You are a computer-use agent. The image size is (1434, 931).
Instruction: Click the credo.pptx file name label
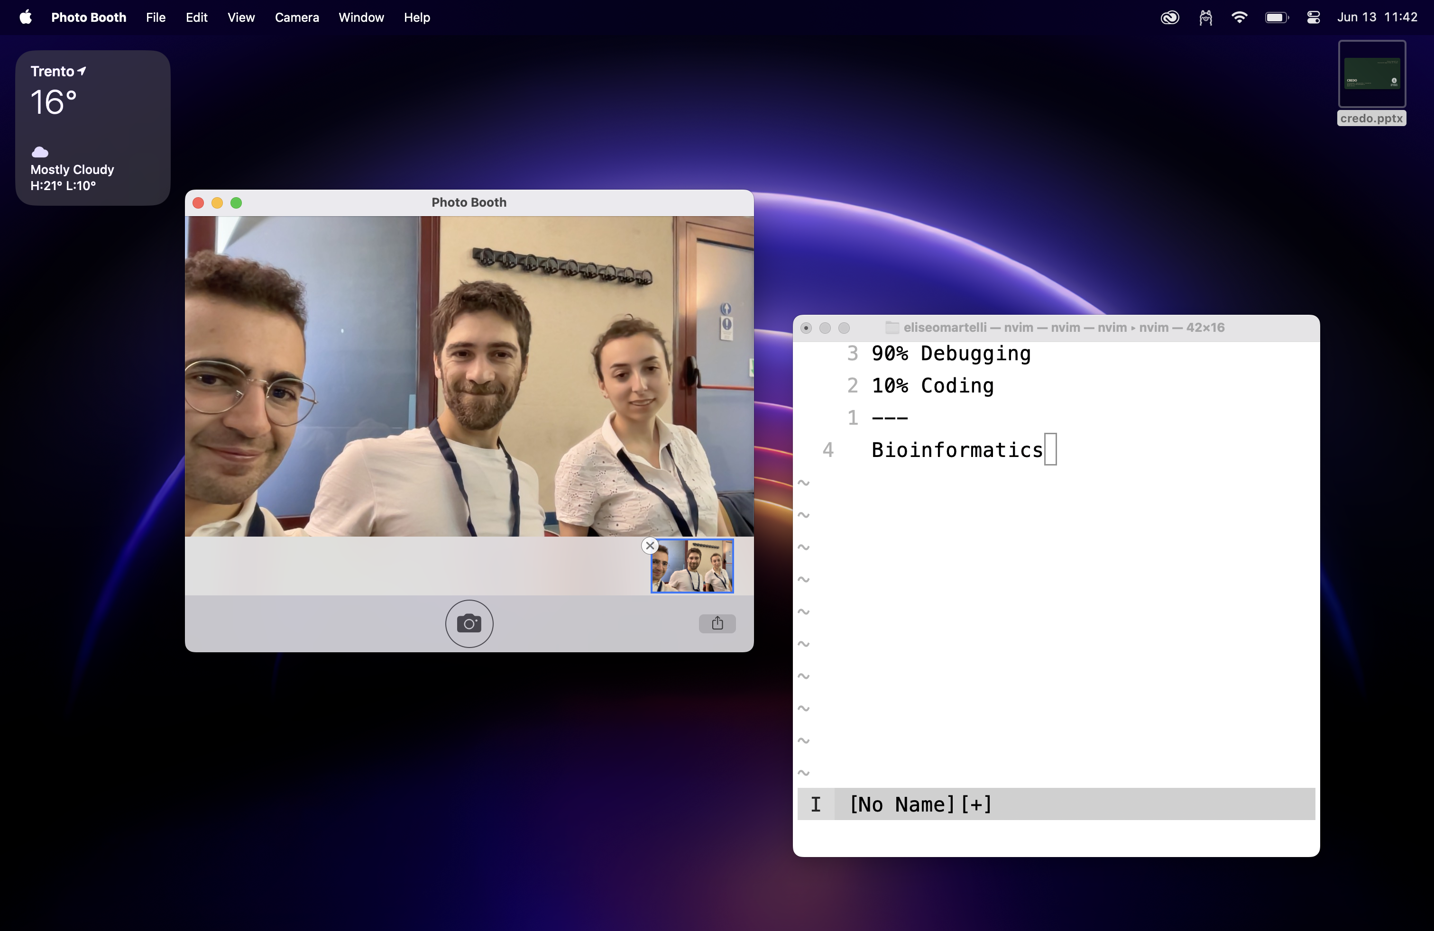coord(1372,118)
